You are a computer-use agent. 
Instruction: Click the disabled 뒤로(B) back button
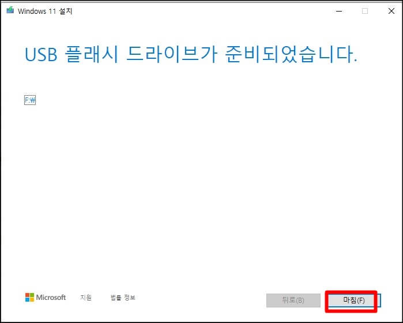coord(293,301)
